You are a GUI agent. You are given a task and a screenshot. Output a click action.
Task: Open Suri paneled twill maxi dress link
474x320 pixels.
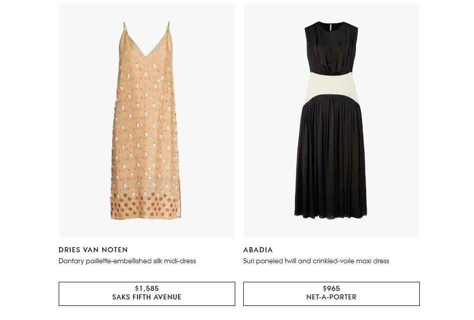click(x=316, y=261)
